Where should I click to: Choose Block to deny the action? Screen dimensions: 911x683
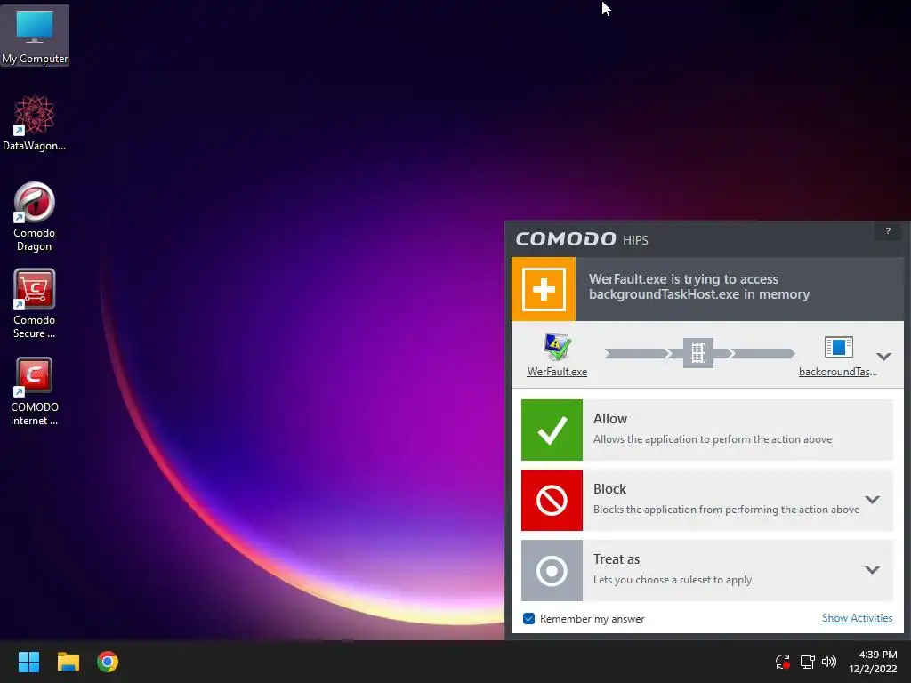point(707,500)
